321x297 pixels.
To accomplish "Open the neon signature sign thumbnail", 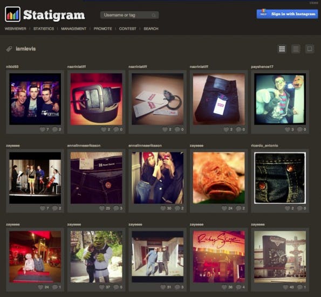I will click(x=219, y=257).
